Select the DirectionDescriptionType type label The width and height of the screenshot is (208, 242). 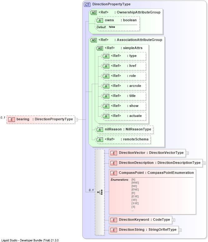[179, 163]
